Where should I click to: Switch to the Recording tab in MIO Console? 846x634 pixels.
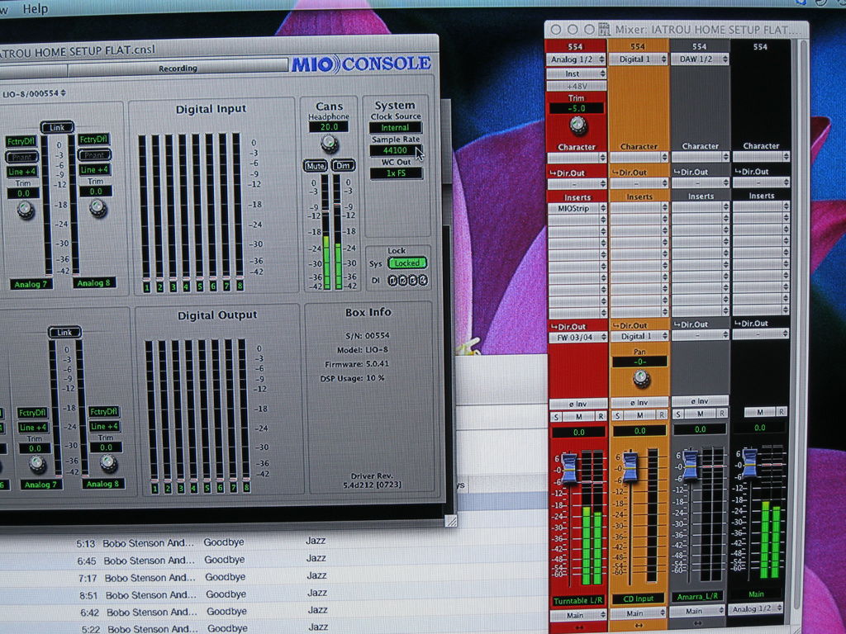click(x=178, y=69)
